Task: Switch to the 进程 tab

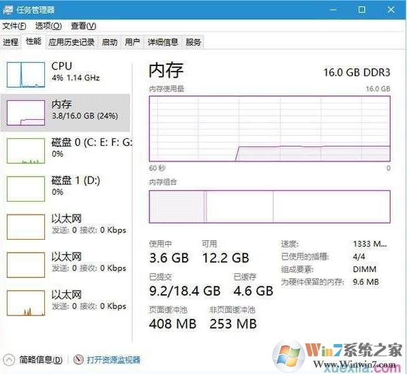Action: [x=11, y=42]
